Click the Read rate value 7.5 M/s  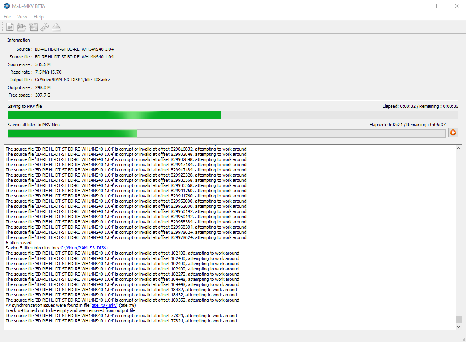[x=49, y=72]
